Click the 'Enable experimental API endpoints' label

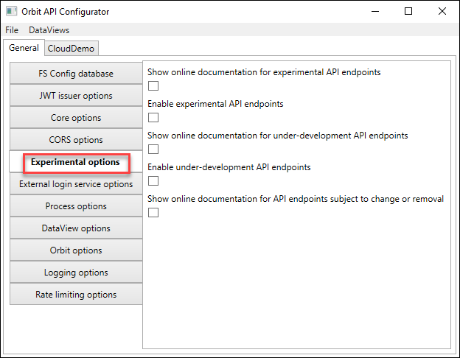[215, 104]
